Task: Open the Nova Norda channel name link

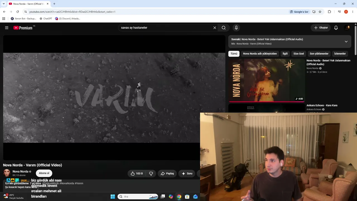Action: coord(20,171)
